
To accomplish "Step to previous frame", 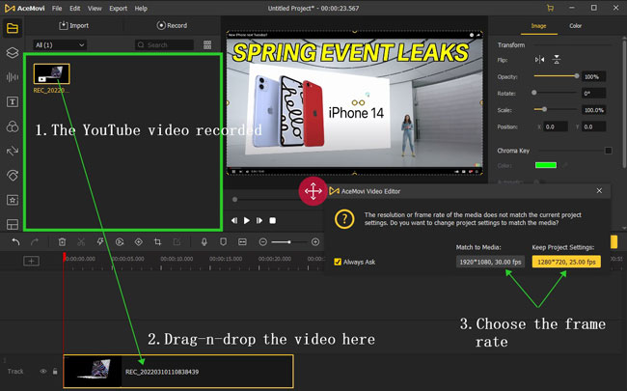I will click(x=234, y=220).
